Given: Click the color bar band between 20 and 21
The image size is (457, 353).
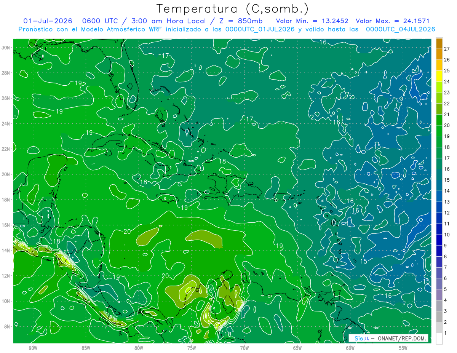Looking at the screenshot, I should click(x=439, y=120).
